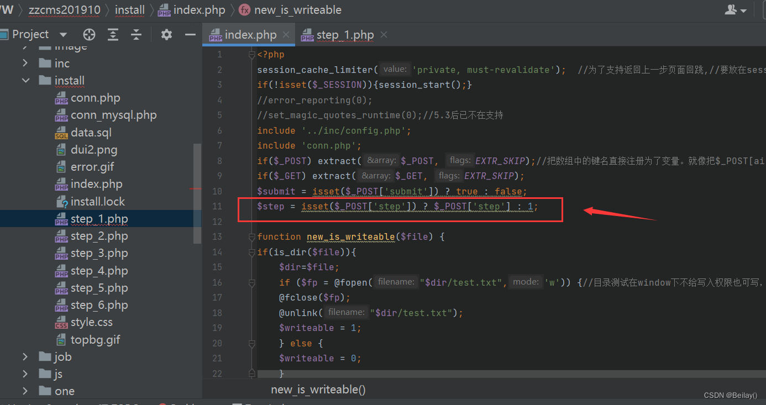
Task: Place cursor on line 11 $step assignment
Action: click(x=397, y=206)
